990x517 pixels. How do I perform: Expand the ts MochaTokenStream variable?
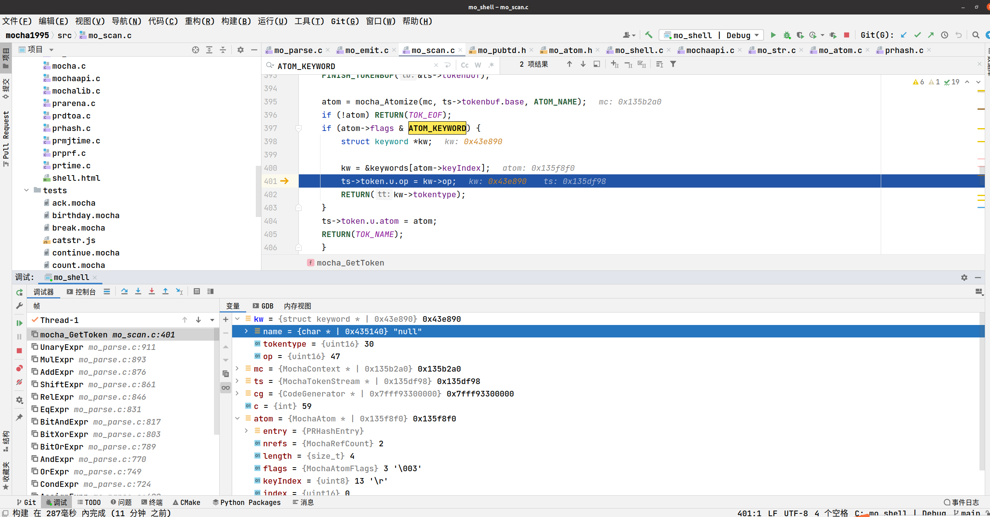(x=237, y=381)
